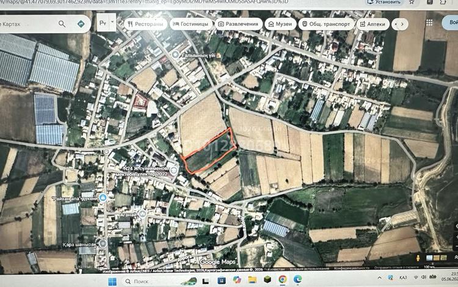This screenshot has width=458, height=287.
Task: Select the third map layer thumbnail
Action: click(x=444, y=258)
